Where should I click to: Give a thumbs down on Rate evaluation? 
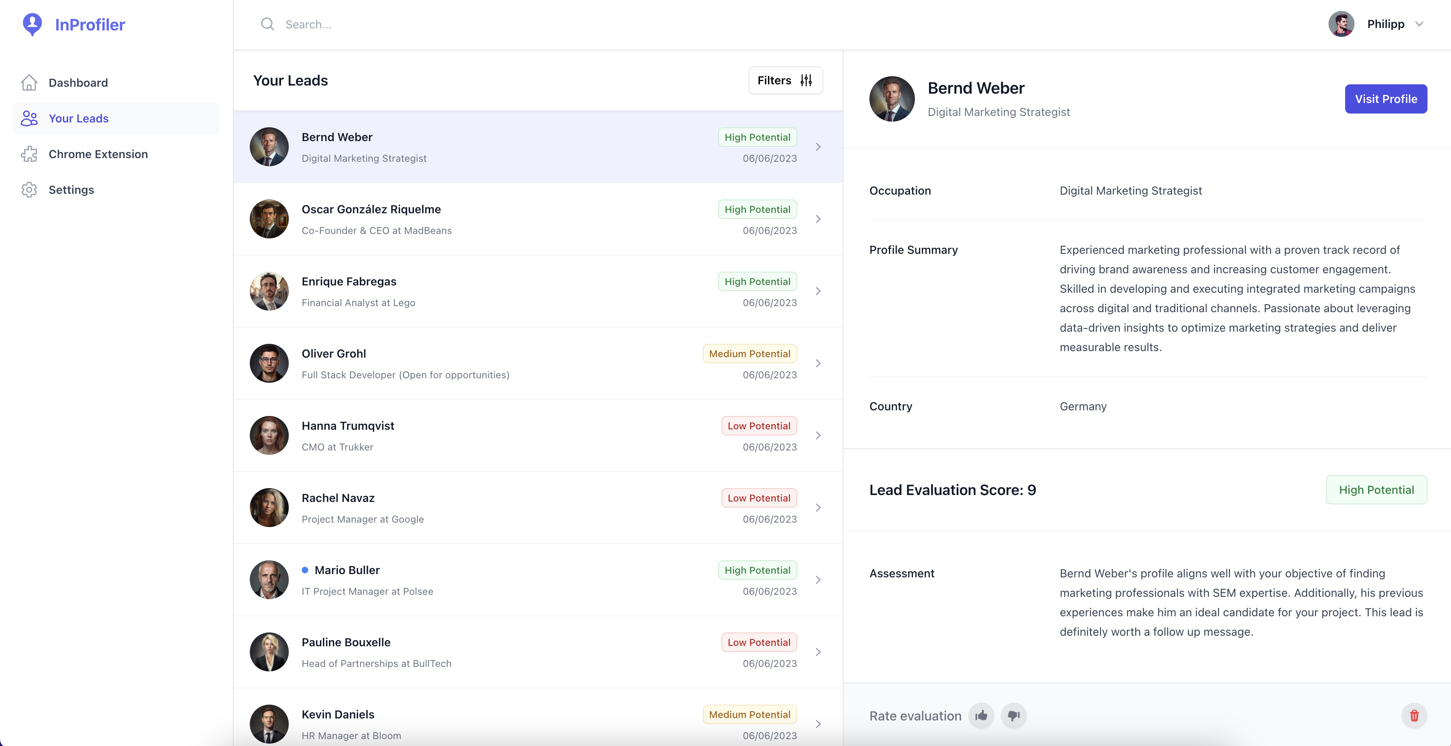[x=1014, y=716]
